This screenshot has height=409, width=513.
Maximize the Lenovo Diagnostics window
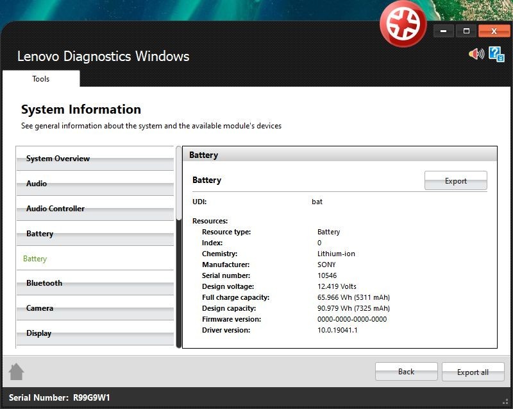(x=466, y=31)
